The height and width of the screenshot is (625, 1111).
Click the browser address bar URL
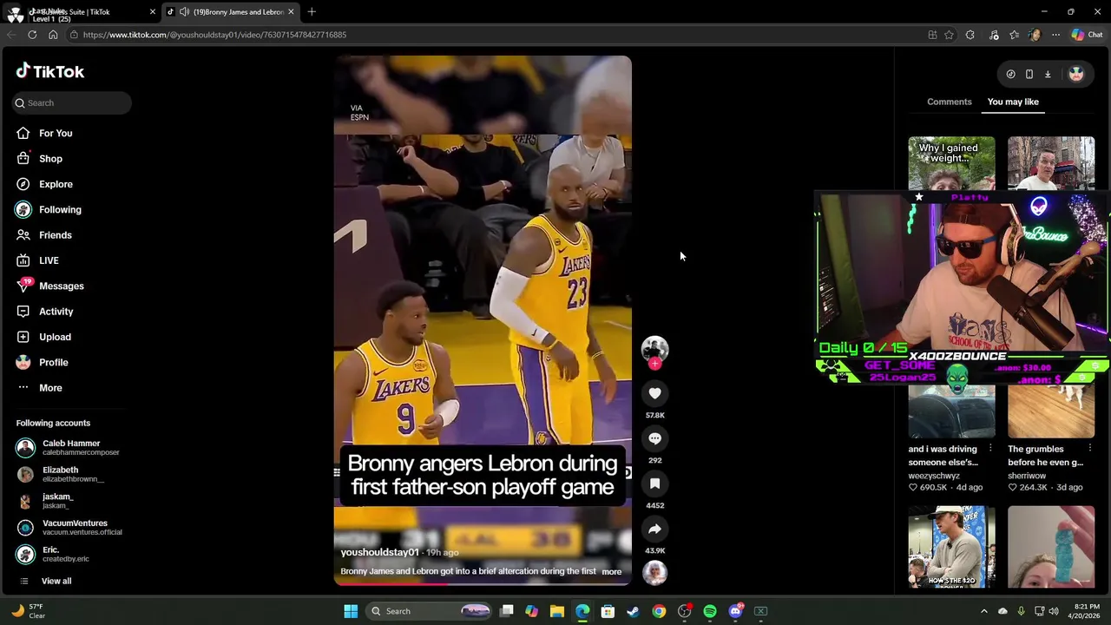click(x=214, y=35)
